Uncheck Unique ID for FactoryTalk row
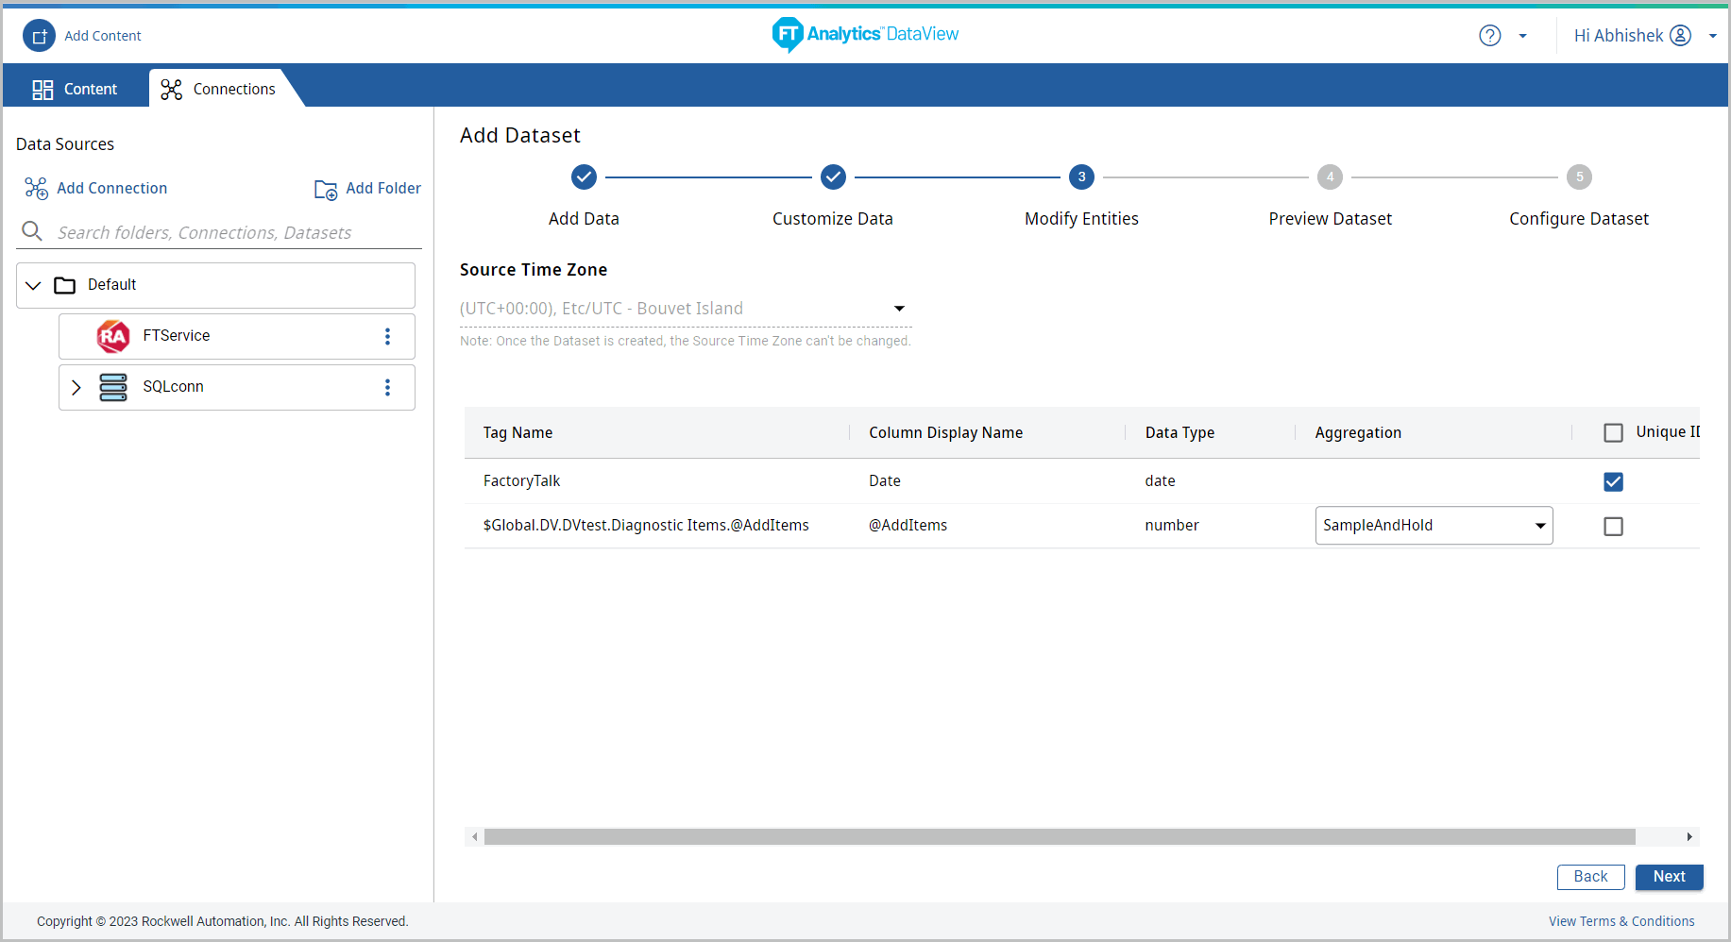 1613,482
